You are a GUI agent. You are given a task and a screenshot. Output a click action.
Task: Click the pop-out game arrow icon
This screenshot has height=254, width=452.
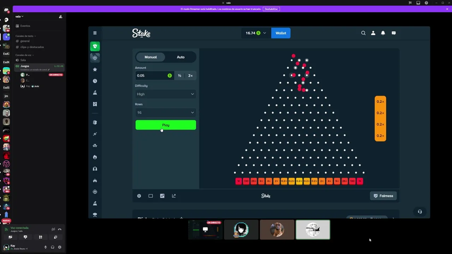click(x=174, y=196)
